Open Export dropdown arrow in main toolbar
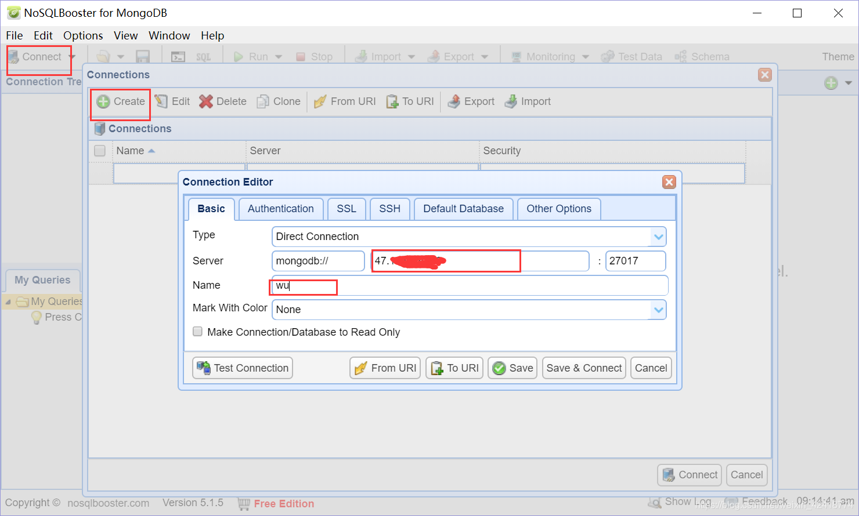859x516 pixels. (x=485, y=57)
